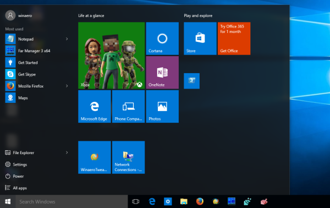Open the Cortana tile
Screen dimensions: 330x208
pos(162,39)
